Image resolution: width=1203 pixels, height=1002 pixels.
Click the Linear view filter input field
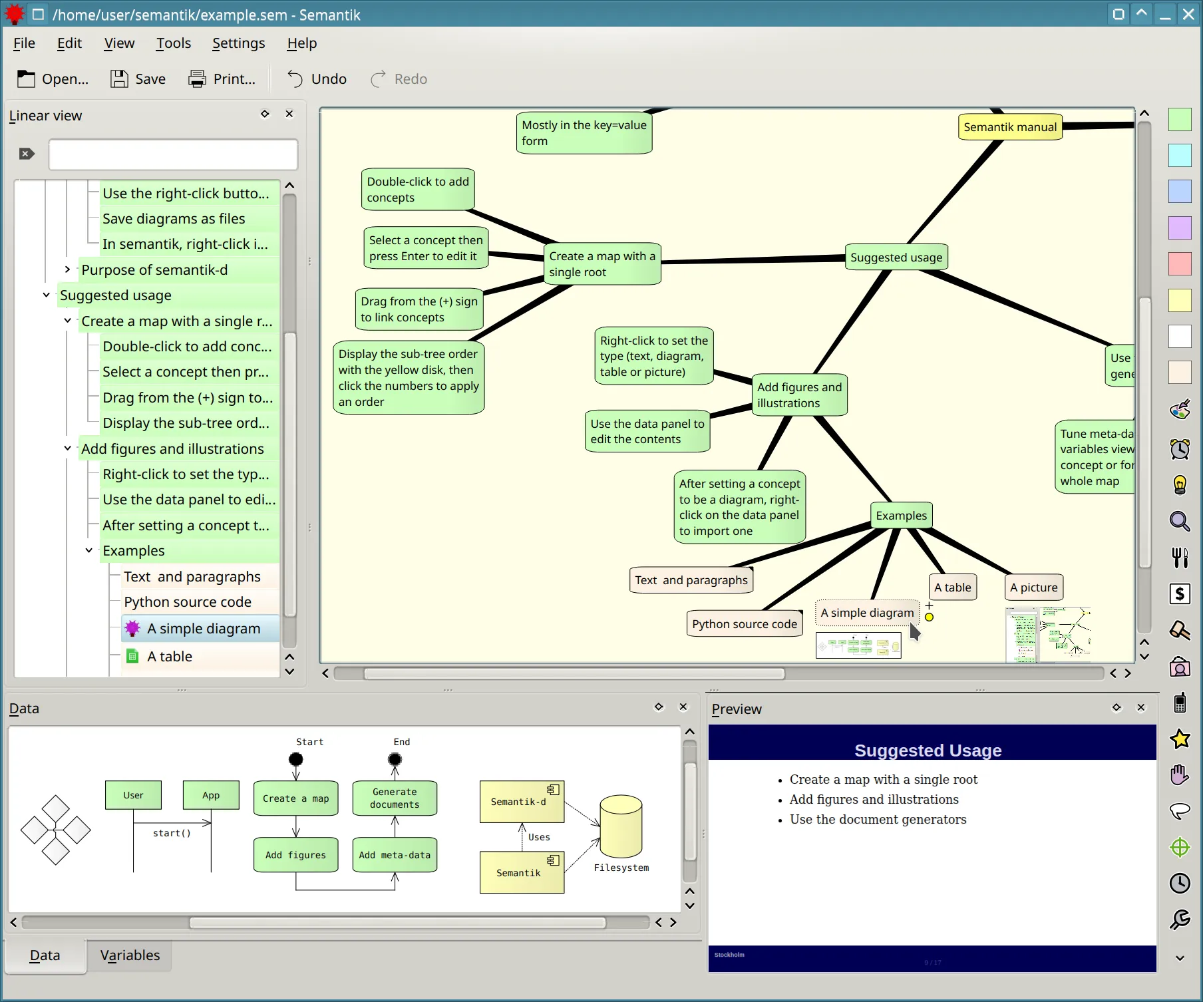click(x=172, y=154)
